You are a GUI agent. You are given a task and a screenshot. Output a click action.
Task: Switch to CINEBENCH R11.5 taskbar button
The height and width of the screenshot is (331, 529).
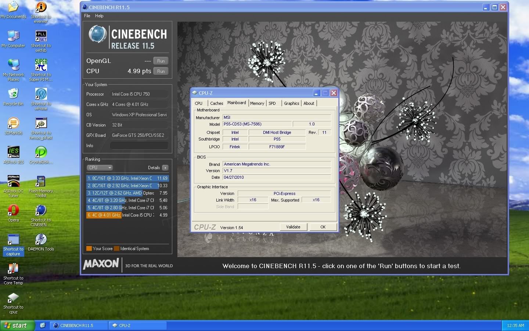point(79,325)
